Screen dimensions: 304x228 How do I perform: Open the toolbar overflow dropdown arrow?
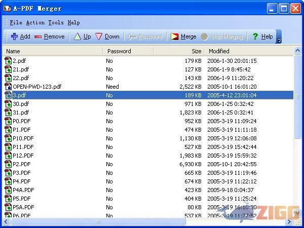click(279, 36)
